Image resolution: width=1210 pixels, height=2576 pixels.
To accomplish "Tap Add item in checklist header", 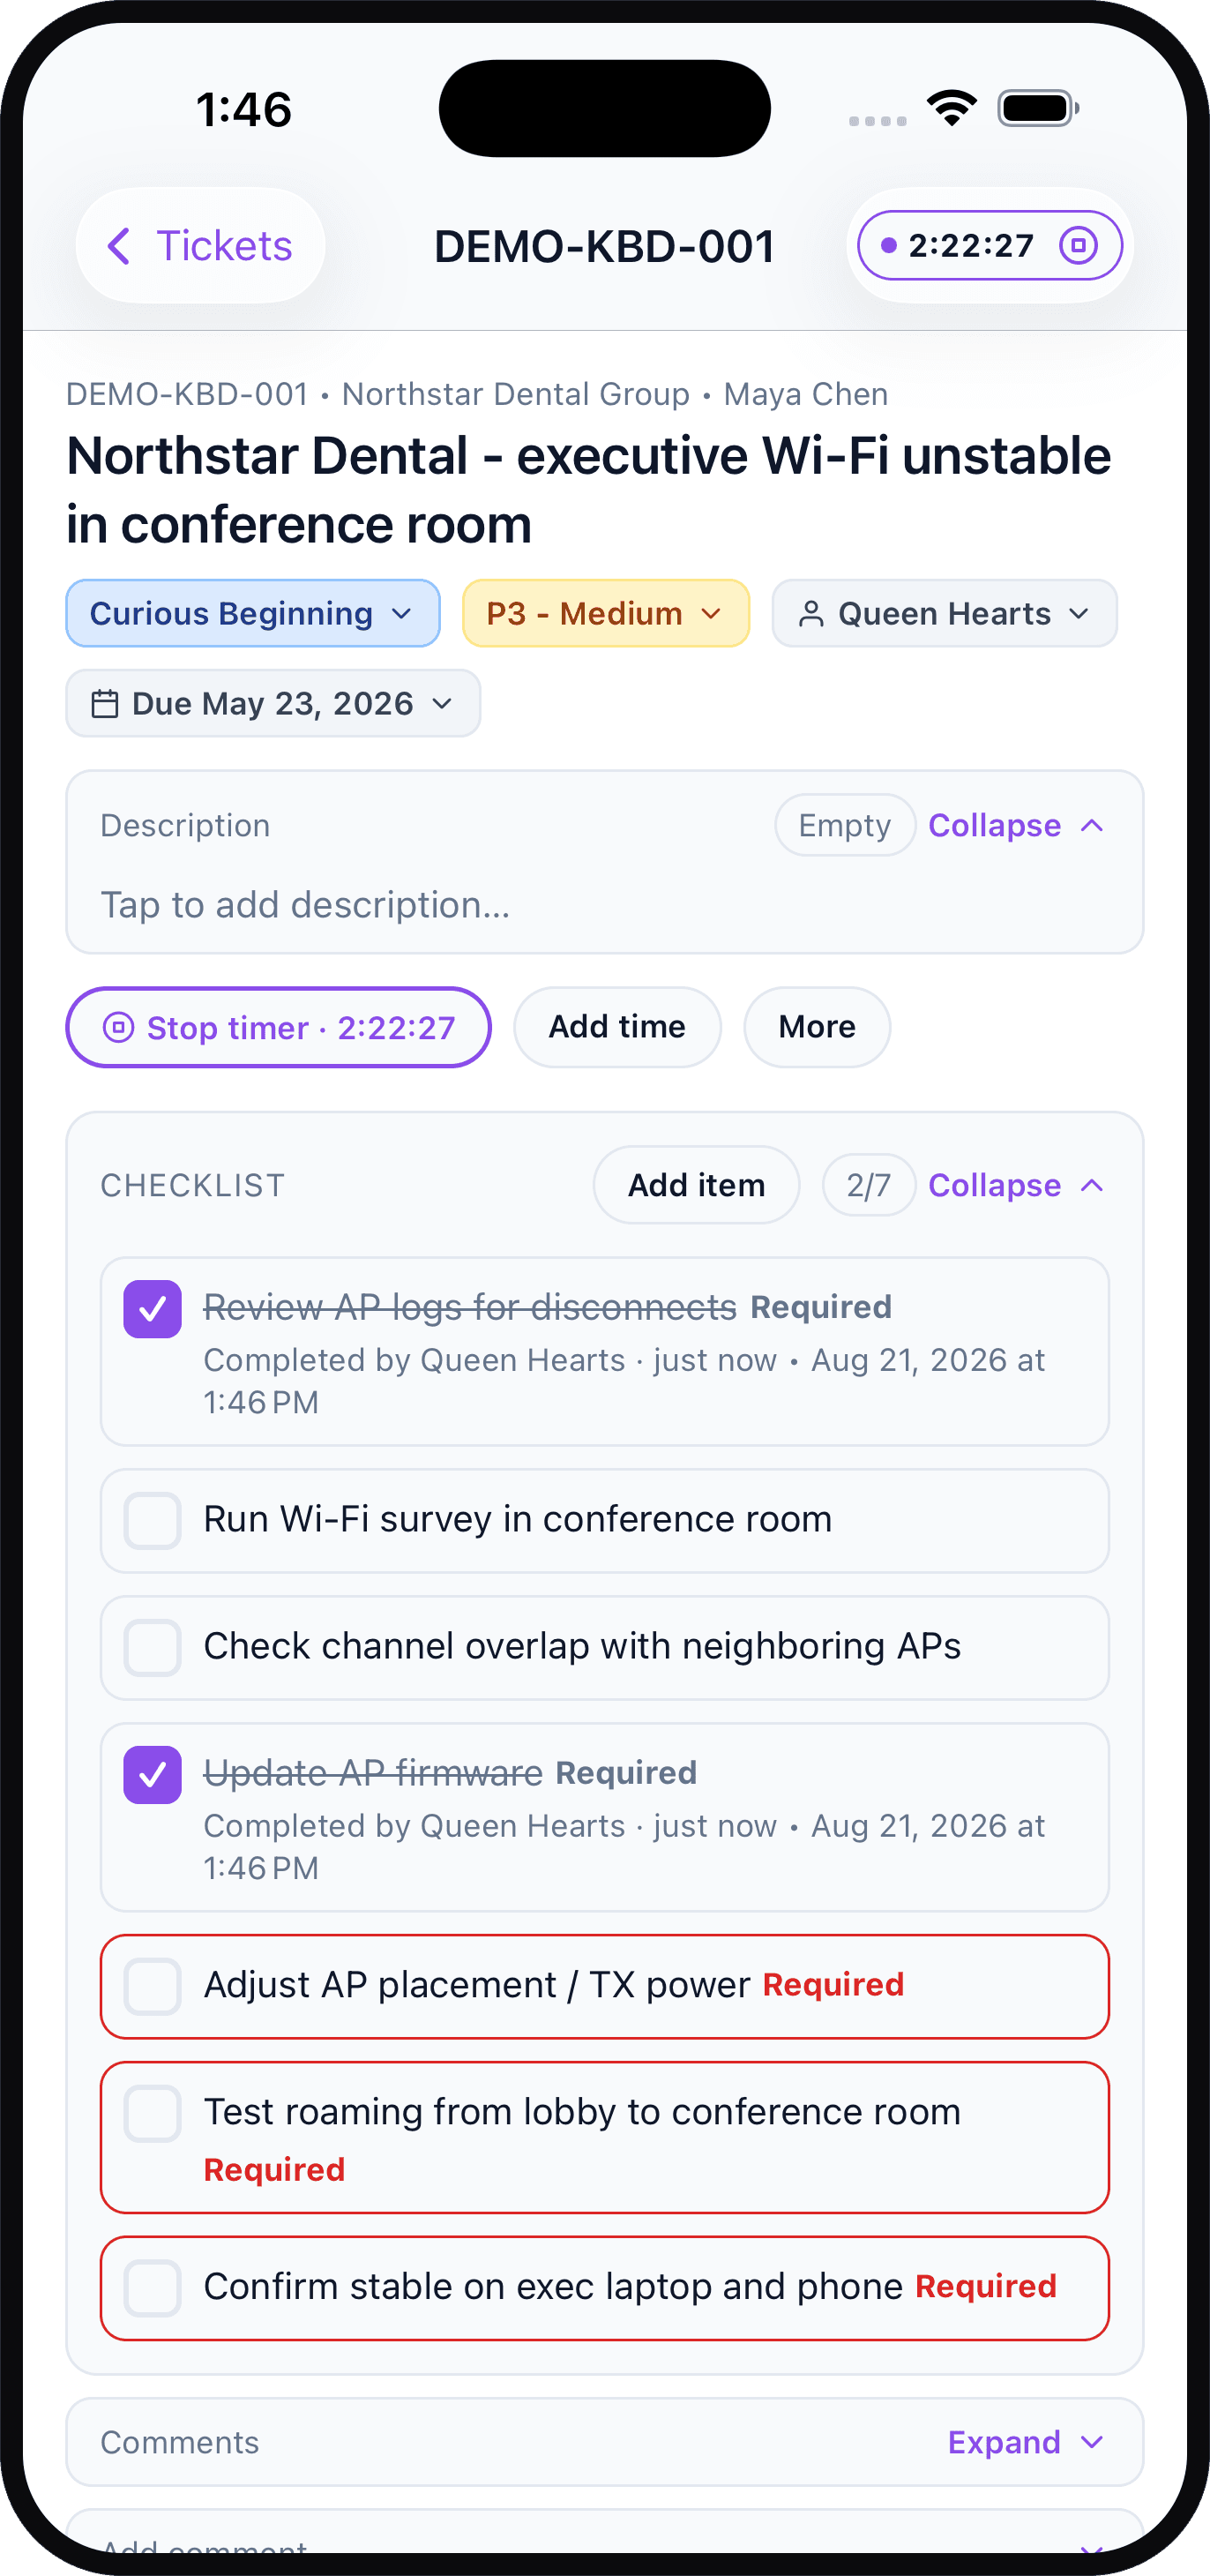I will [696, 1185].
